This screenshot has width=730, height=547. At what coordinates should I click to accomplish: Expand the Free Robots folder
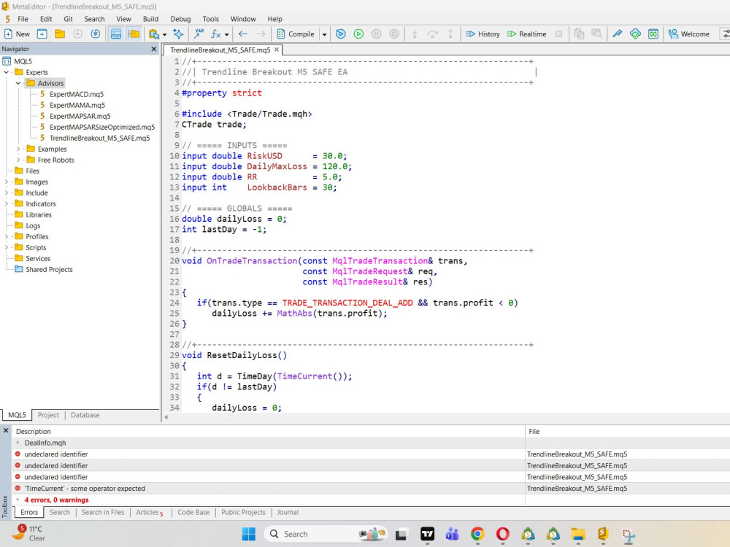click(18, 160)
